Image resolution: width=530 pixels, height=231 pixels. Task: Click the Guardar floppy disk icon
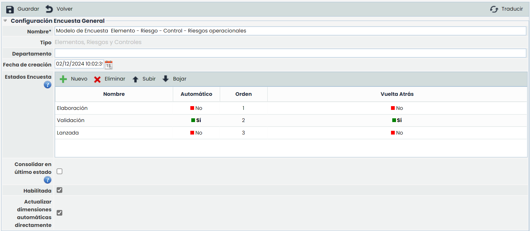click(10, 9)
